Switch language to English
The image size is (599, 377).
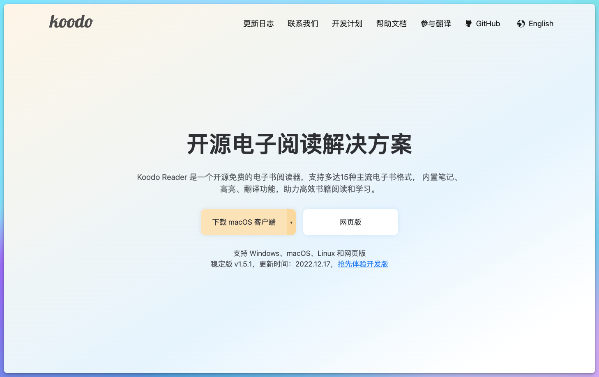(x=541, y=24)
